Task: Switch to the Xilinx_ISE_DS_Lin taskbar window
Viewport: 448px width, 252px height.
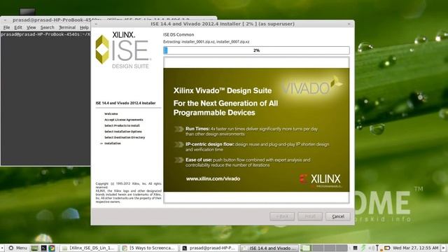Action: pos(89,248)
